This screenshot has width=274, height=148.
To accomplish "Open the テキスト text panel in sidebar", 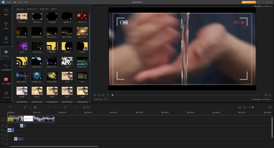I will click(6, 26).
